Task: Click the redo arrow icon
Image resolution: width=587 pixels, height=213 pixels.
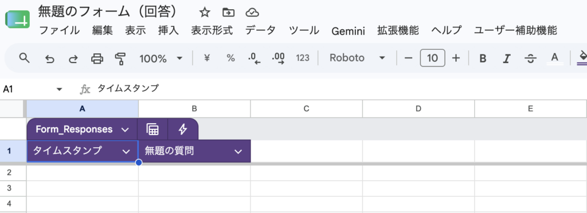Action: pyautogui.click(x=73, y=58)
